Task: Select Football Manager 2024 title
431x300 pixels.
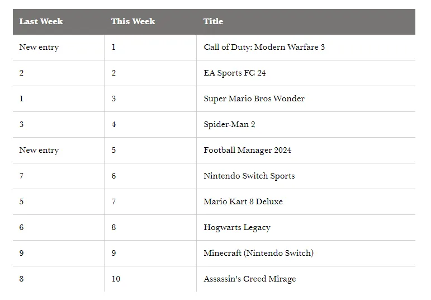Action: coord(248,150)
